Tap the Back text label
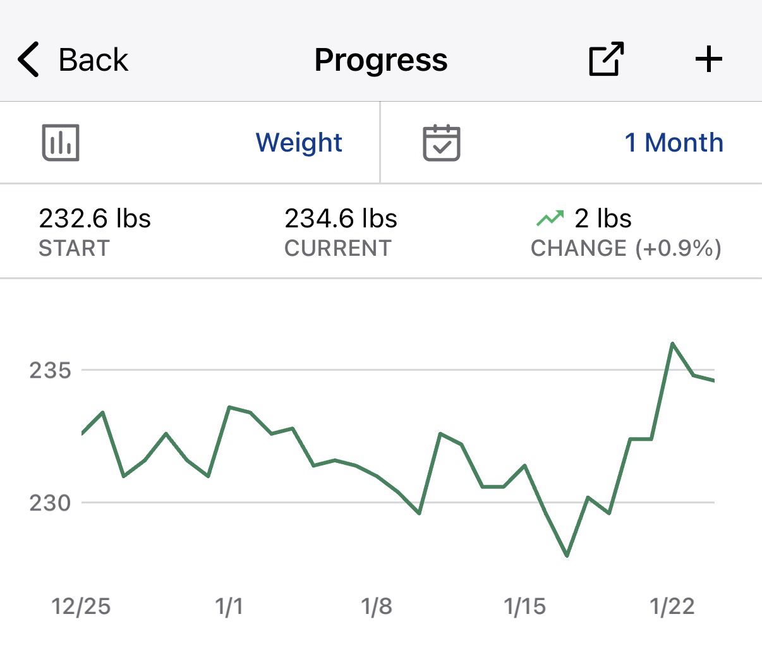The height and width of the screenshot is (655, 762). [x=93, y=60]
